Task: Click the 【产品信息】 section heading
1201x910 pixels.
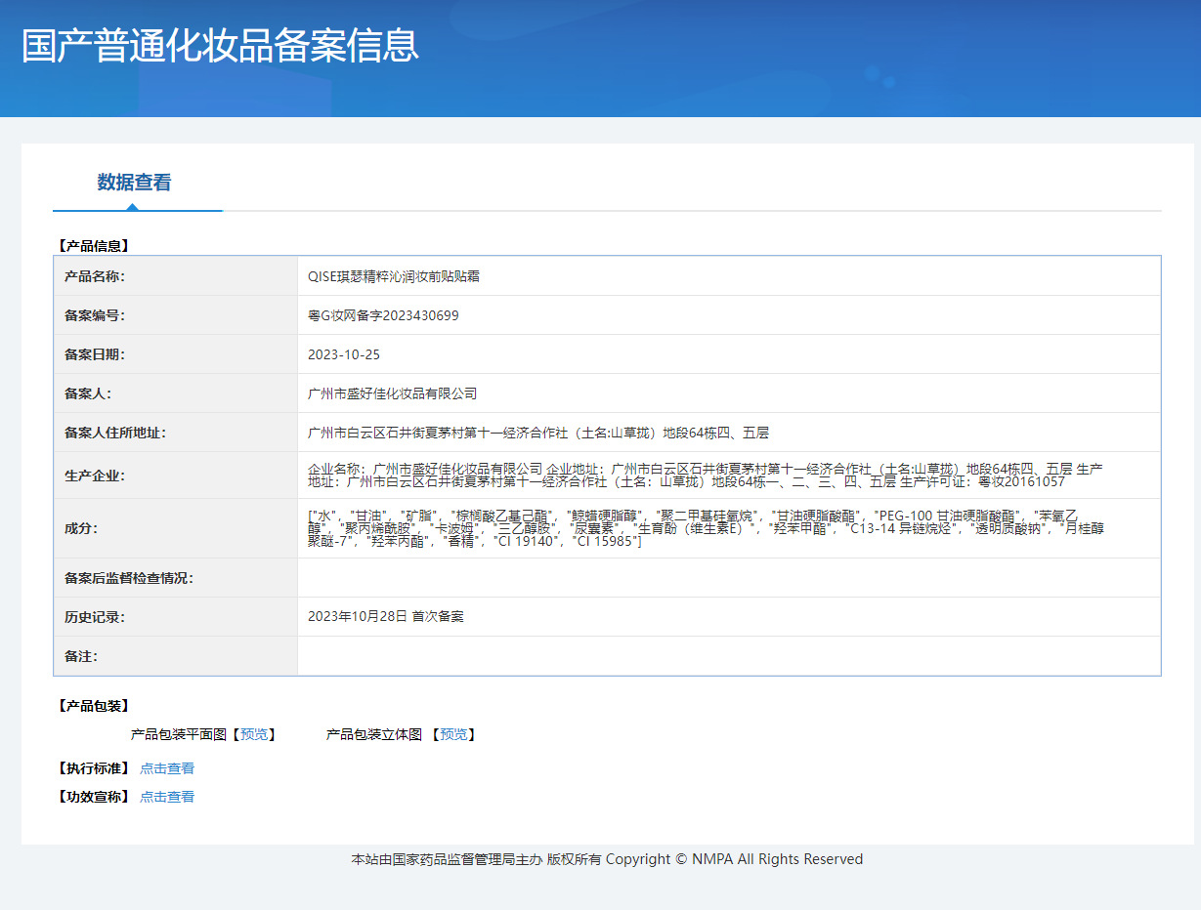Action: coord(94,246)
